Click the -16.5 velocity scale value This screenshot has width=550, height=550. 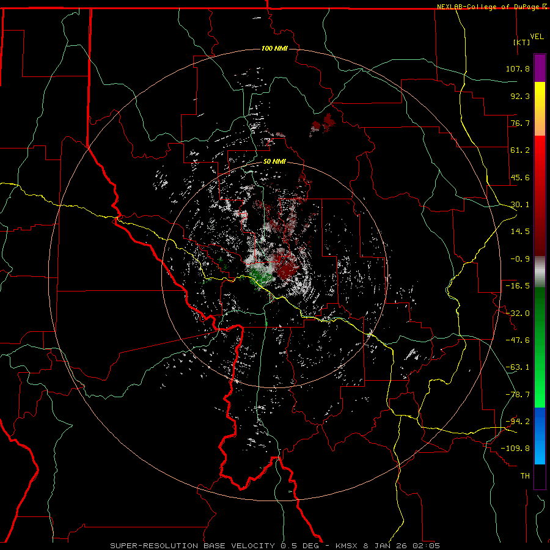click(x=518, y=286)
